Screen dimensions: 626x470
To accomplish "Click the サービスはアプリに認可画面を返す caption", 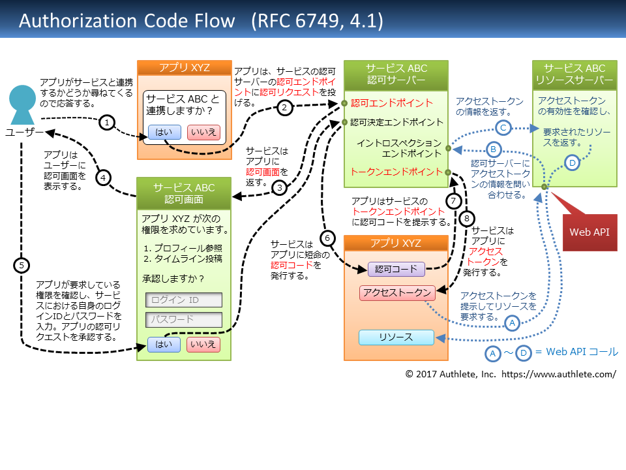I will tap(267, 166).
